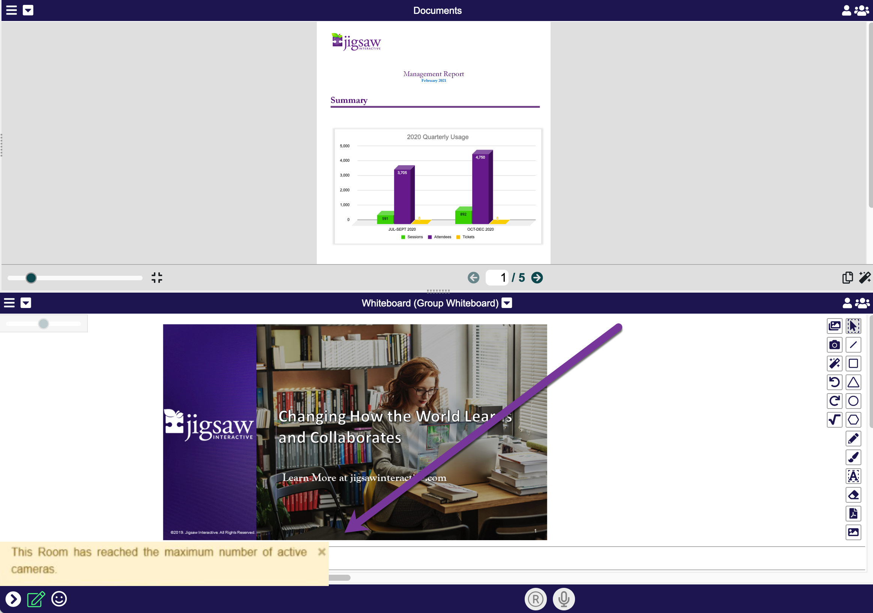Open Group Whiteboard selector dropdown
The height and width of the screenshot is (613, 873).
507,303
